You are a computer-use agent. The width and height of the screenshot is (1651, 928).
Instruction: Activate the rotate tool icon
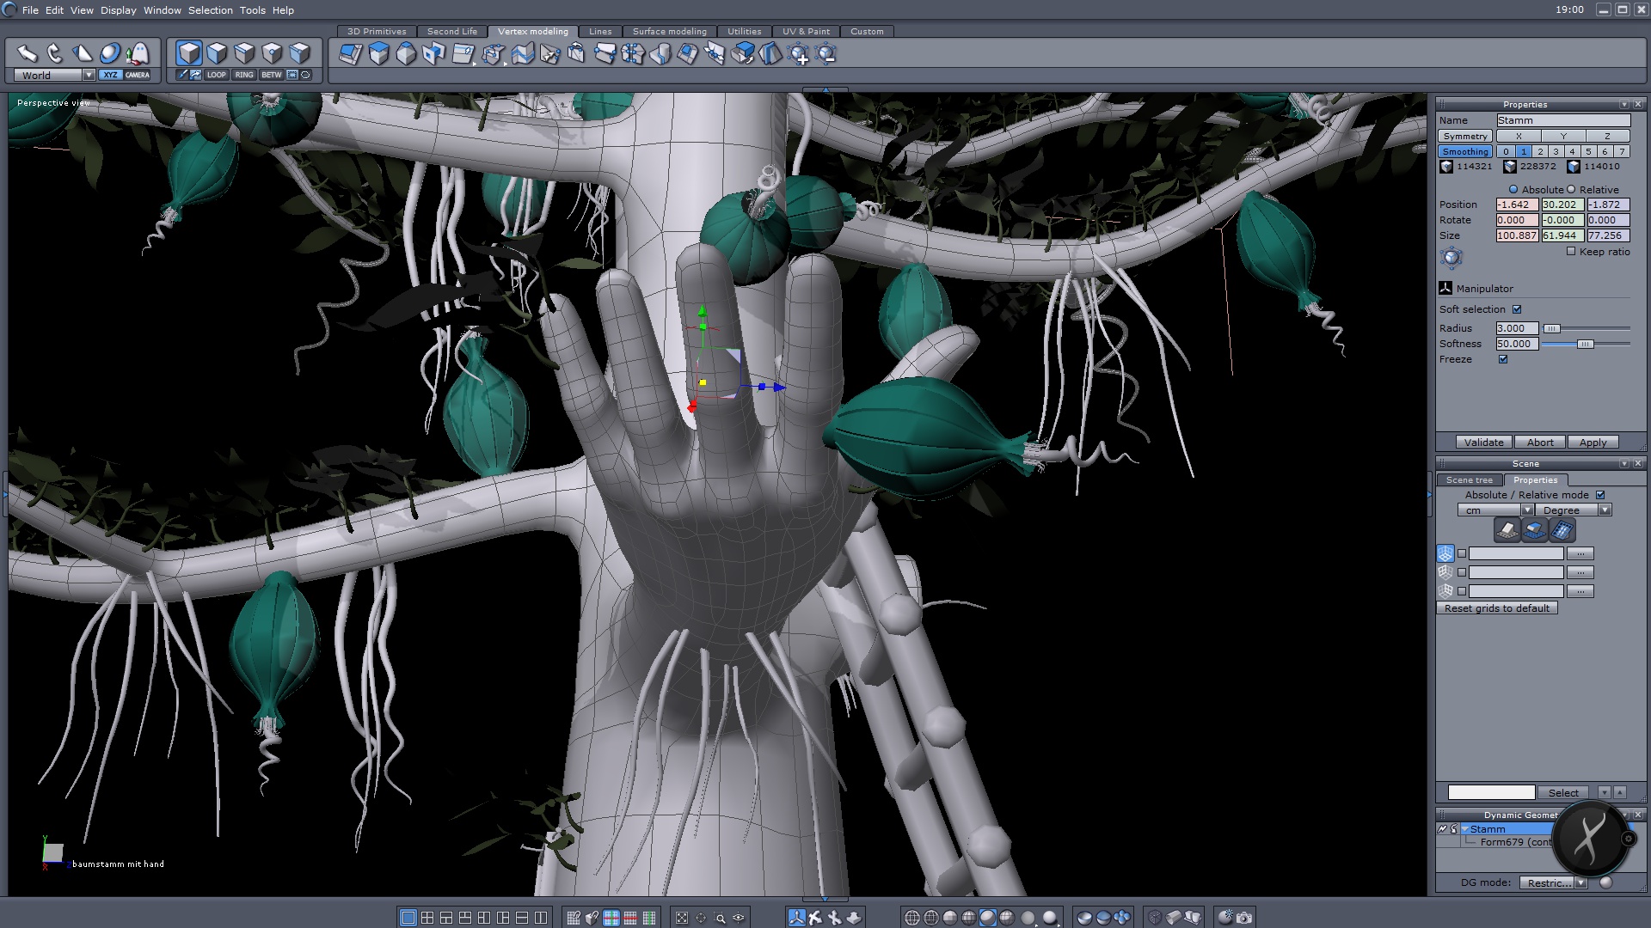pyautogui.click(x=55, y=54)
